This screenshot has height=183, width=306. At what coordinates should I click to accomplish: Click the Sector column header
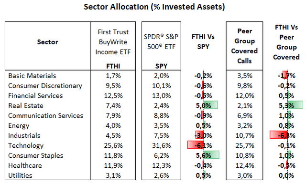pyautogui.click(x=48, y=42)
